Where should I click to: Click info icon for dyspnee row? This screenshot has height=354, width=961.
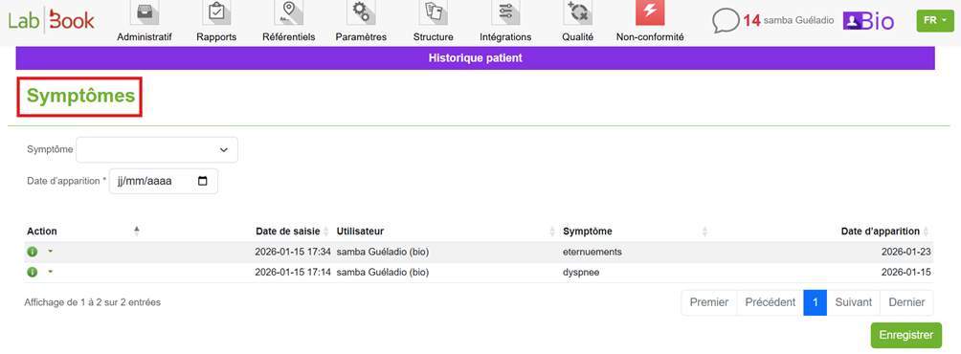coord(33,272)
